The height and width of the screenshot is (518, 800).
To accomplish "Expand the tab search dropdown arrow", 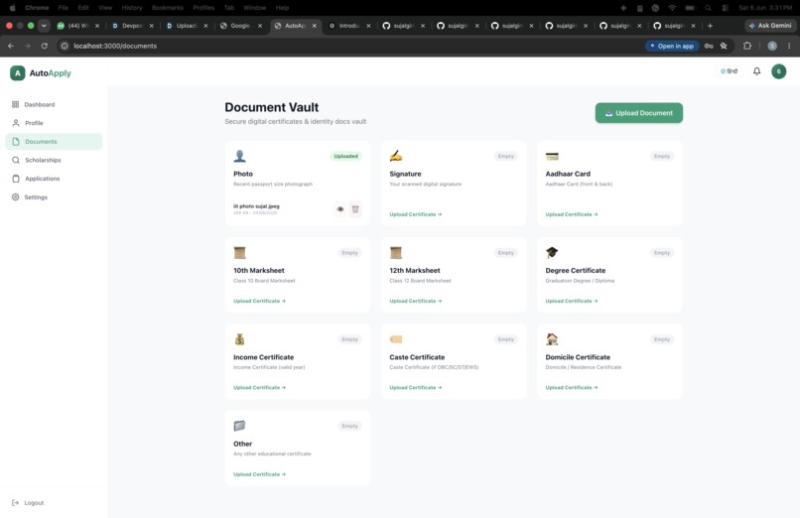I will tap(44, 26).
